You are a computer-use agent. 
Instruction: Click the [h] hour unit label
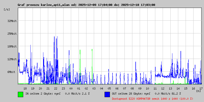tap(199, 91)
